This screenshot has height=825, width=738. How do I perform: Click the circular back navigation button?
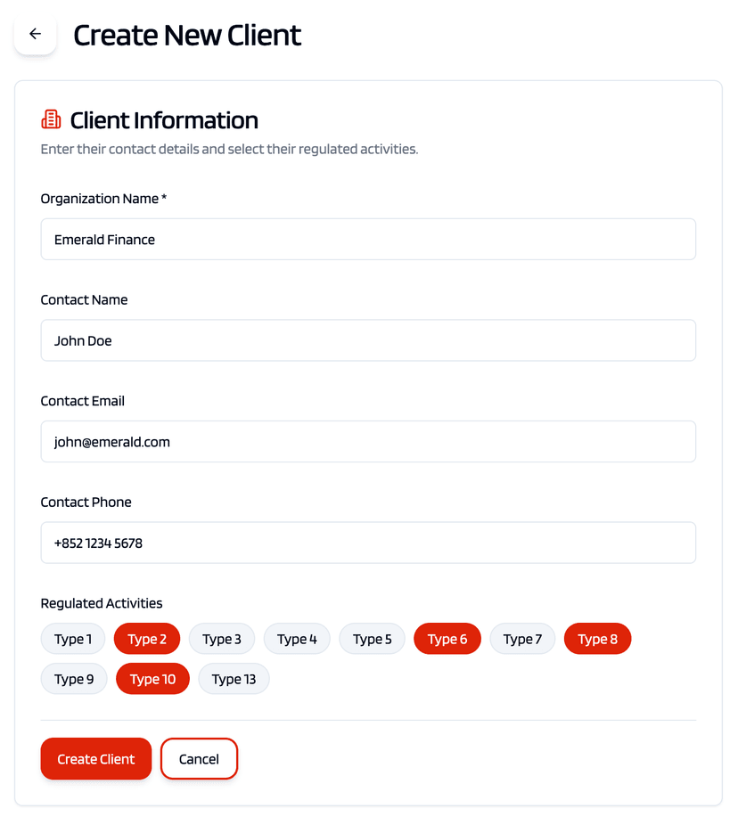(x=34, y=33)
